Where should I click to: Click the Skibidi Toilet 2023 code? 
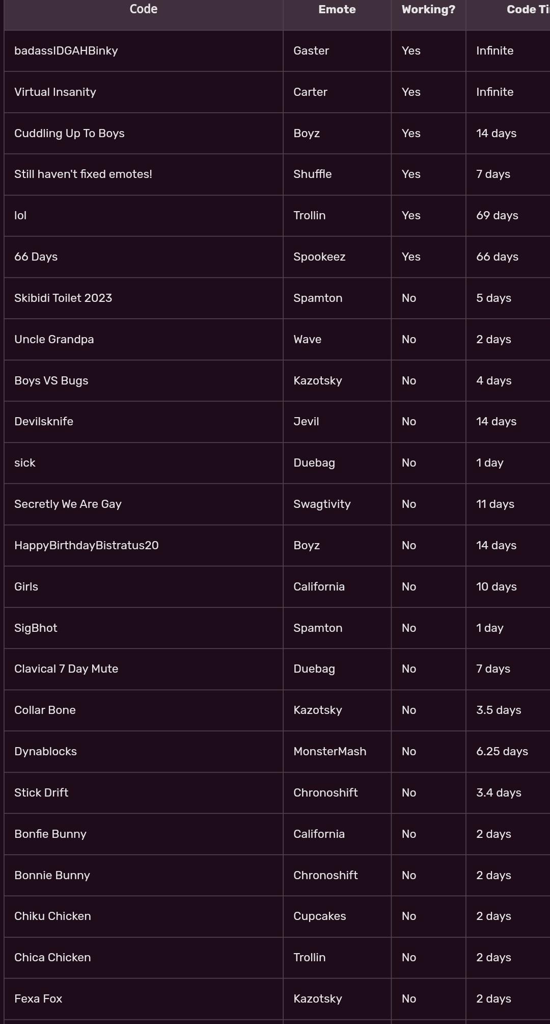63,298
